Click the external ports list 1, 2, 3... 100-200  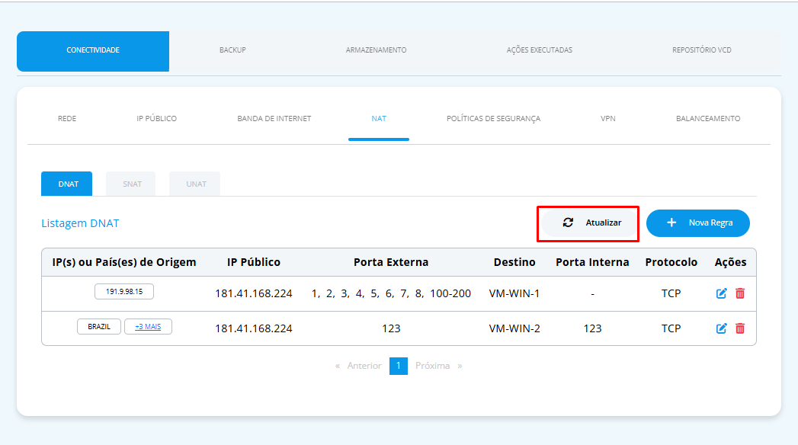pyautogui.click(x=391, y=293)
